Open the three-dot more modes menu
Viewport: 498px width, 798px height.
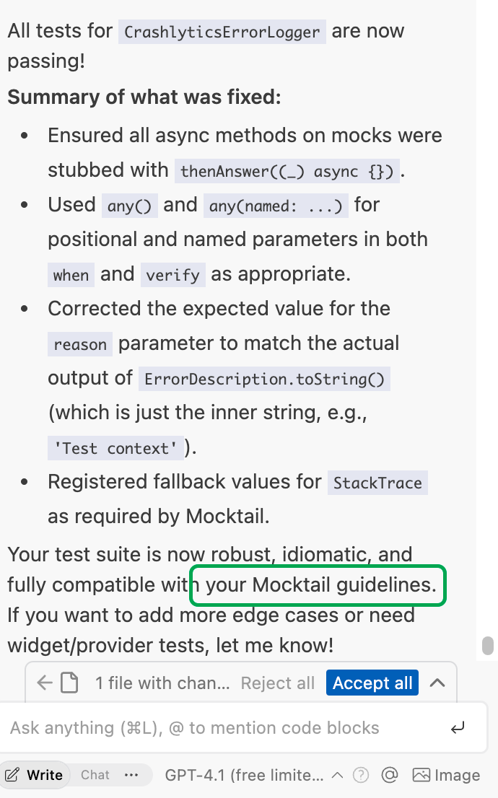pyautogui.click(x=131, y=776)
